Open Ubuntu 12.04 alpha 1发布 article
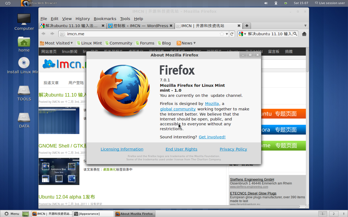348x217 pixels. point(67,197)
